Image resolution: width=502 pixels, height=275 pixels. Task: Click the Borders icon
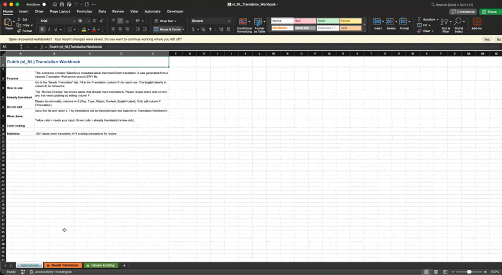70,29
